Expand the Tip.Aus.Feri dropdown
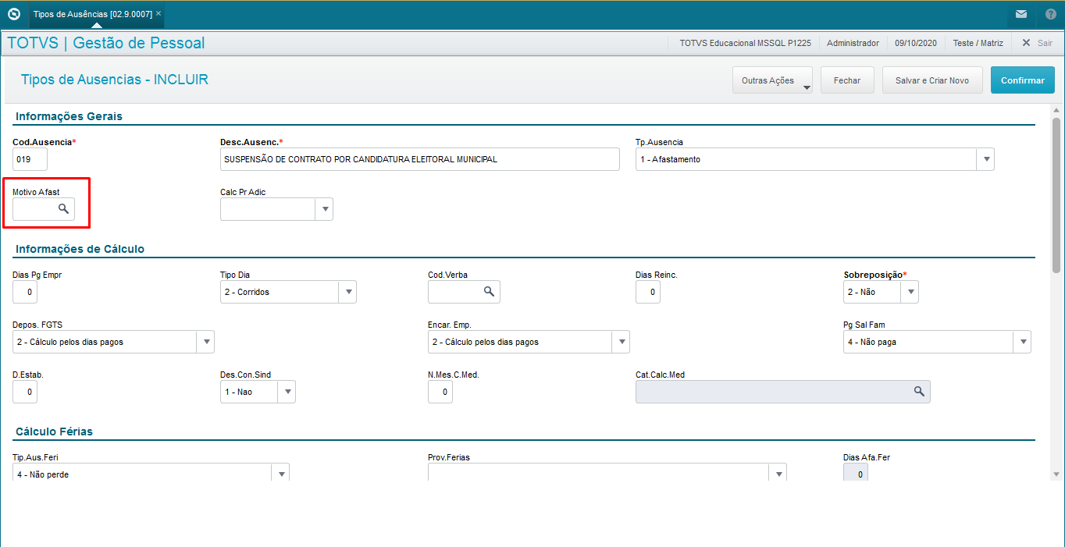The image size is (1065, 547). tap(280, 473)
